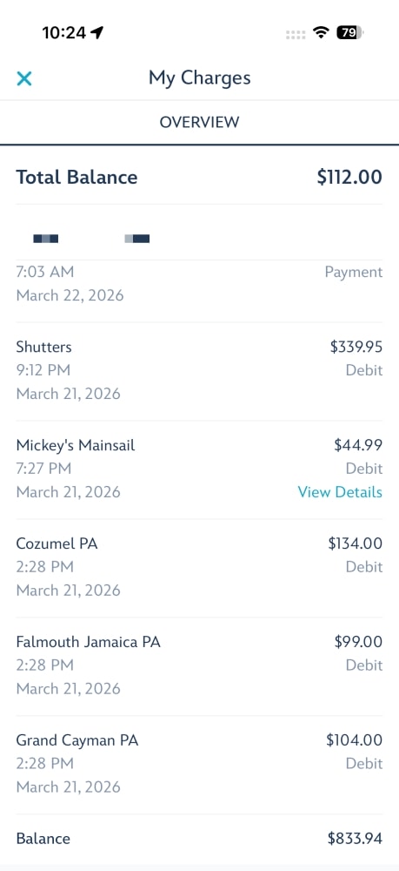Select the Cozumel PA charge

point(200,567)
